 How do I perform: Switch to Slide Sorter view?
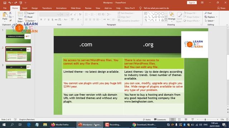pyautogui.click(x=179, y=119)
